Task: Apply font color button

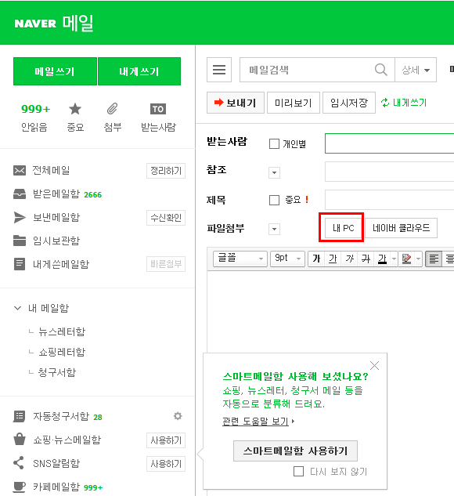Action: pyautogui.click(x=382, y=259)
